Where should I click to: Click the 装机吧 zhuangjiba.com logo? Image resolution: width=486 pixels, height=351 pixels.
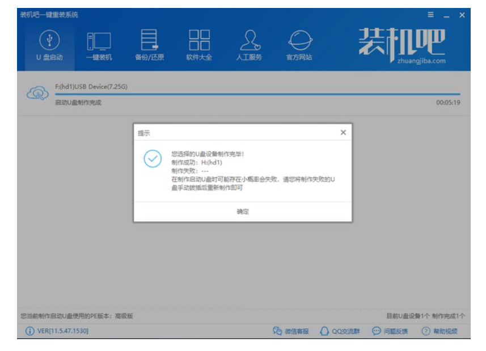pyautogui.click(x=402, y=46)
